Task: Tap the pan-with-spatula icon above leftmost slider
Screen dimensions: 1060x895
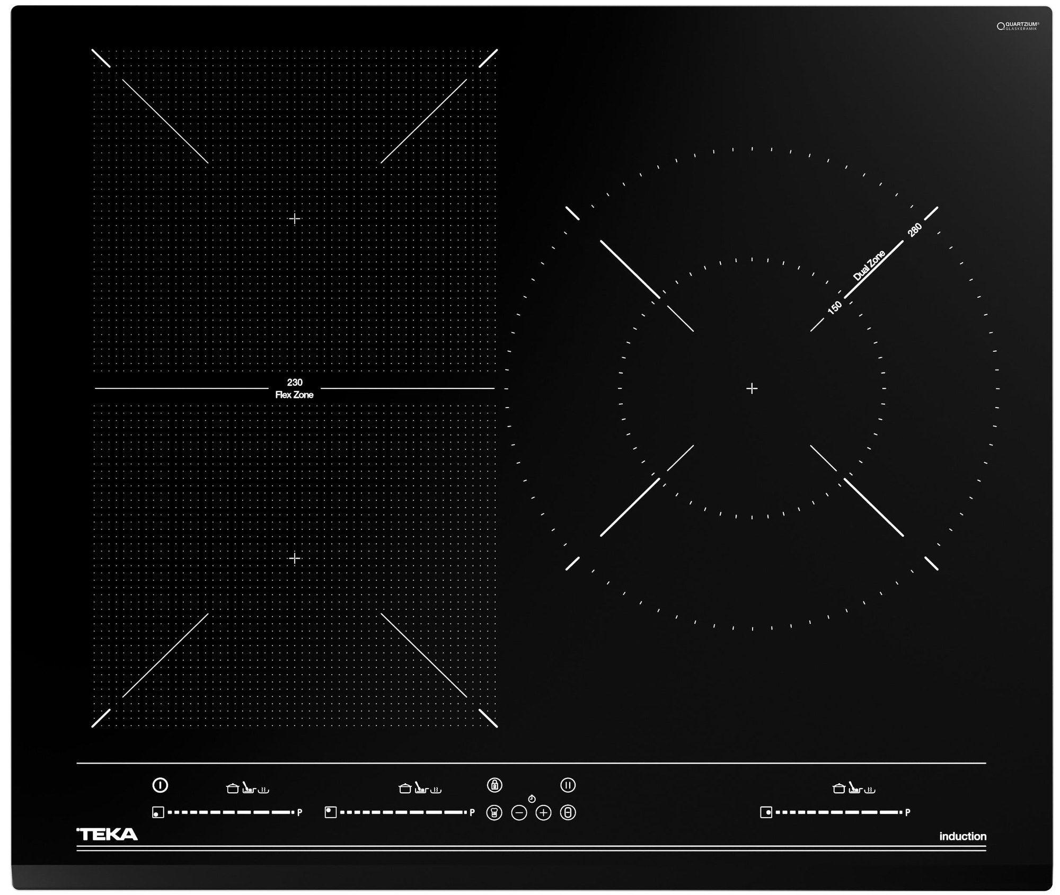Action: (249, 787)
